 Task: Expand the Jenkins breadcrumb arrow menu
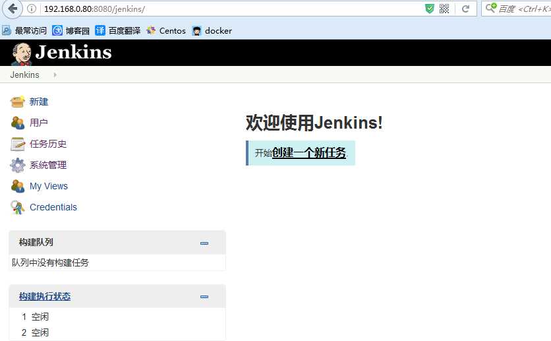point(55,75)
